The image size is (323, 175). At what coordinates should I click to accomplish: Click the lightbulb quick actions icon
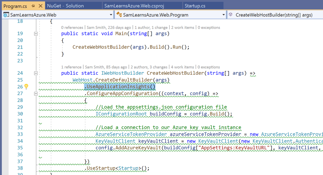26,87
